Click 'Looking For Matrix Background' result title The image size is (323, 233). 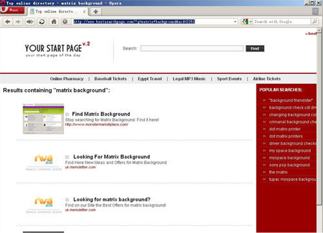click(112, 157)
